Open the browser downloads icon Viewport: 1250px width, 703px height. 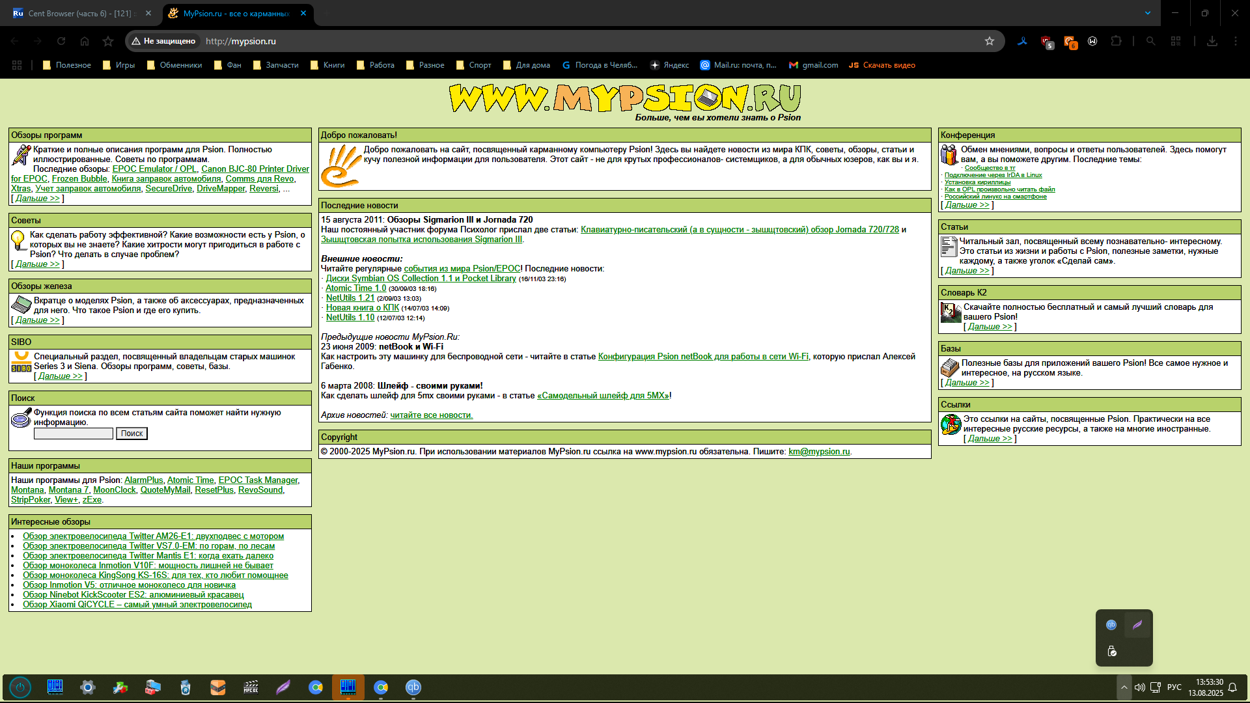pyautogui.click(x=1212, y=41)
